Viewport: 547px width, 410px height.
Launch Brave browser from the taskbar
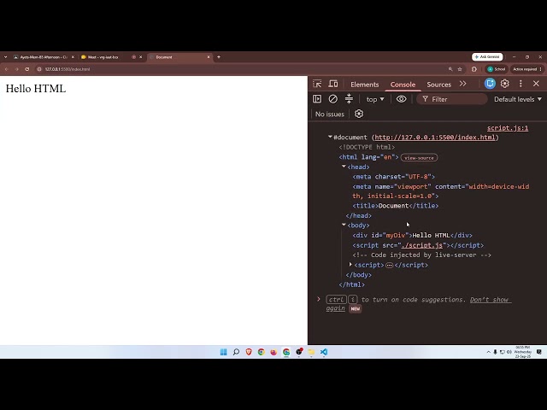[x=249, y=352]
